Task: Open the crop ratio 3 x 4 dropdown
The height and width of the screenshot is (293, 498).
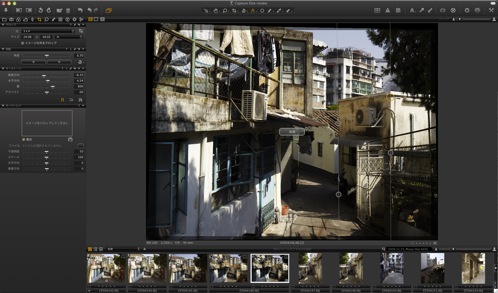Action: tap(48, 31)
